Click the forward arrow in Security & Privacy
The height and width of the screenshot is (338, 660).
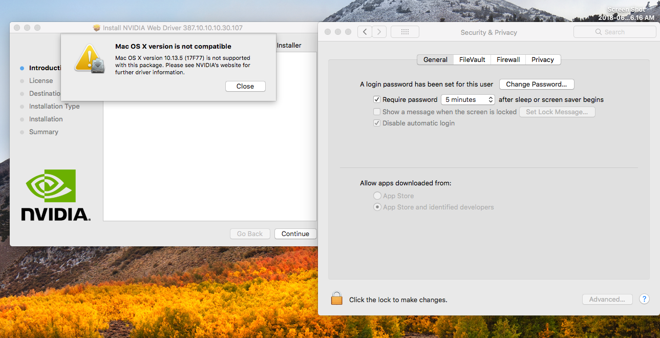click(x=379, y=32)
